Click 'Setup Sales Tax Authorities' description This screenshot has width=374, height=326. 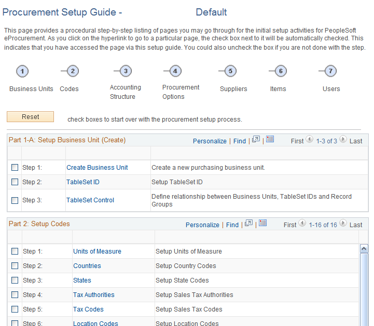pyautogui.click(x=195, y=295)
